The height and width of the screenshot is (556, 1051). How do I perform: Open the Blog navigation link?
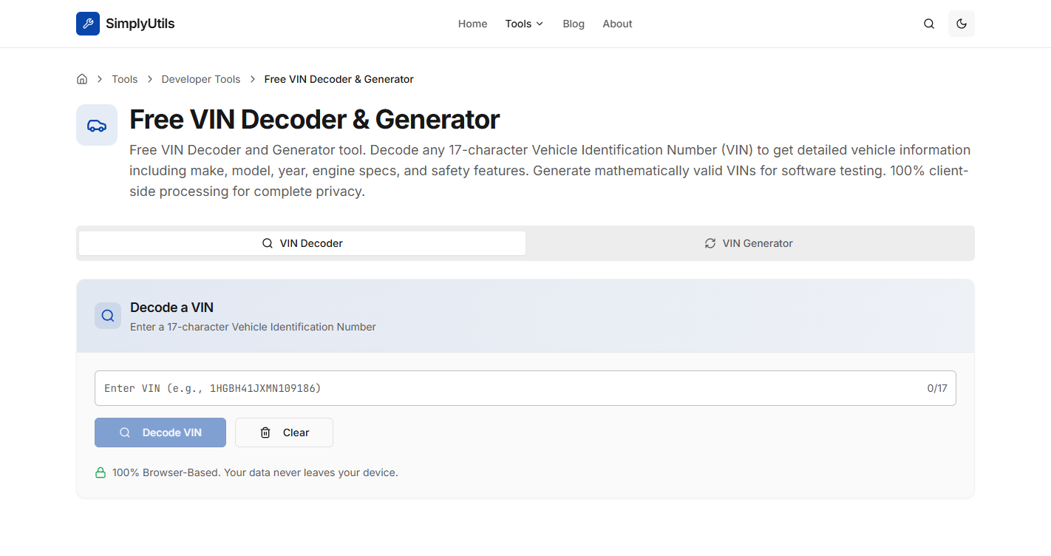pos(574,24)
